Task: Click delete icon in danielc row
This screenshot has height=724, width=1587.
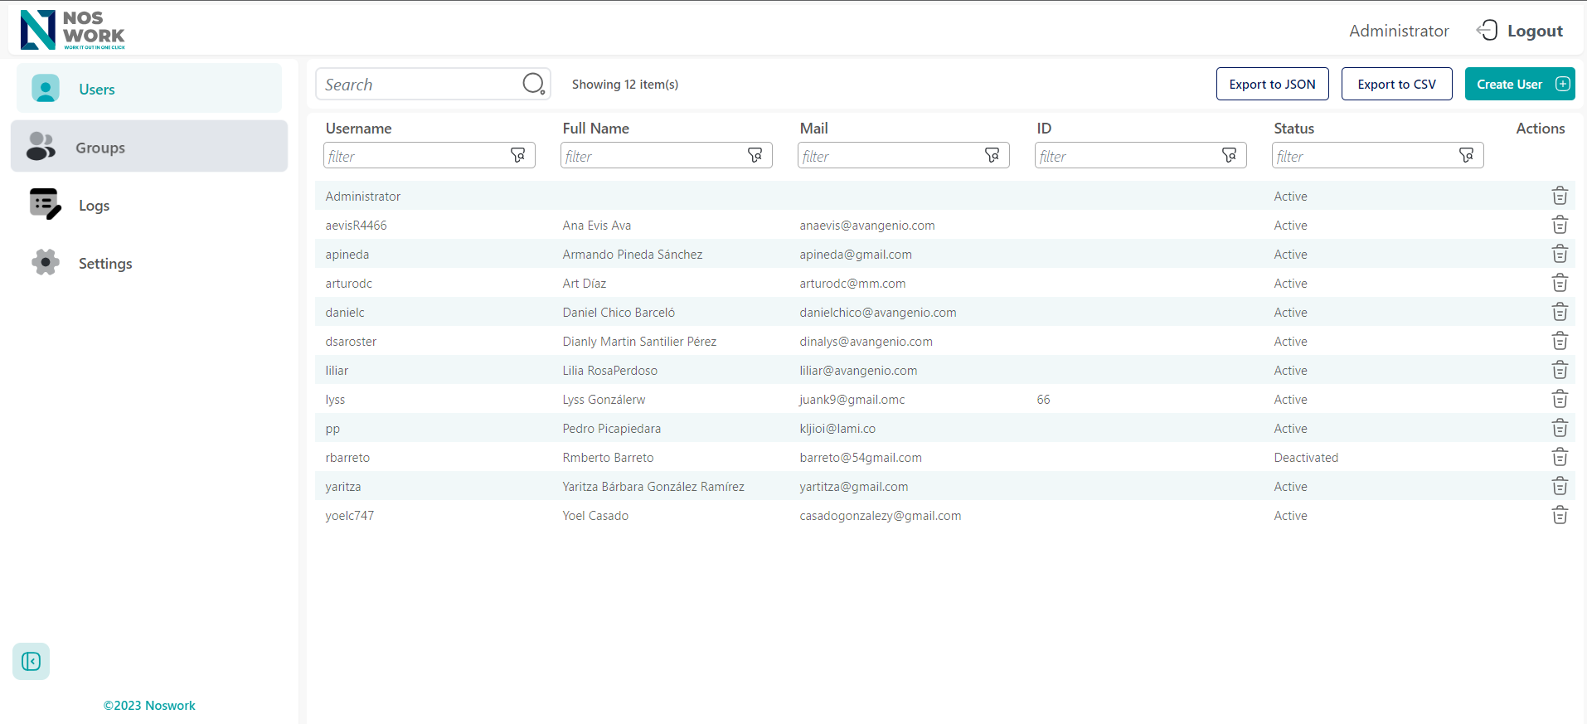Action: (x=1560, y=312)
